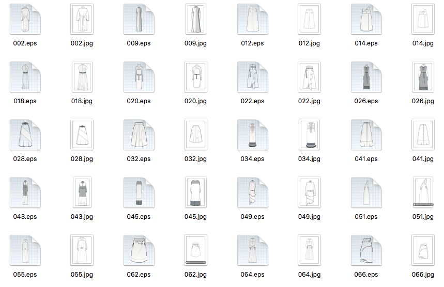
Task: Click the file name label "051.eps"
Action: pos(366,217)
